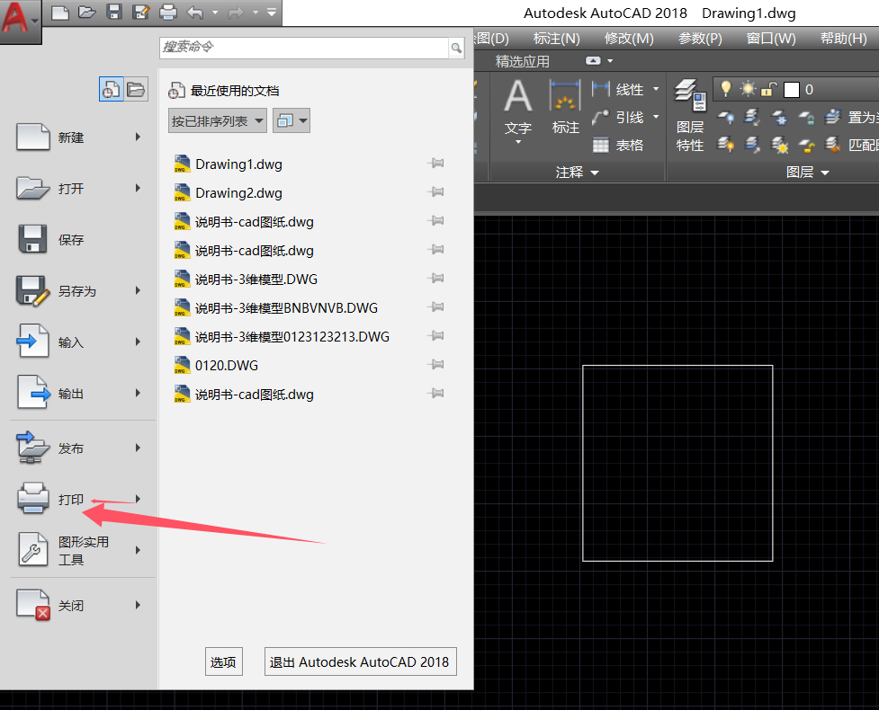Click 输入 menu entry
The image size is (879, 710).
coord(78,342)
